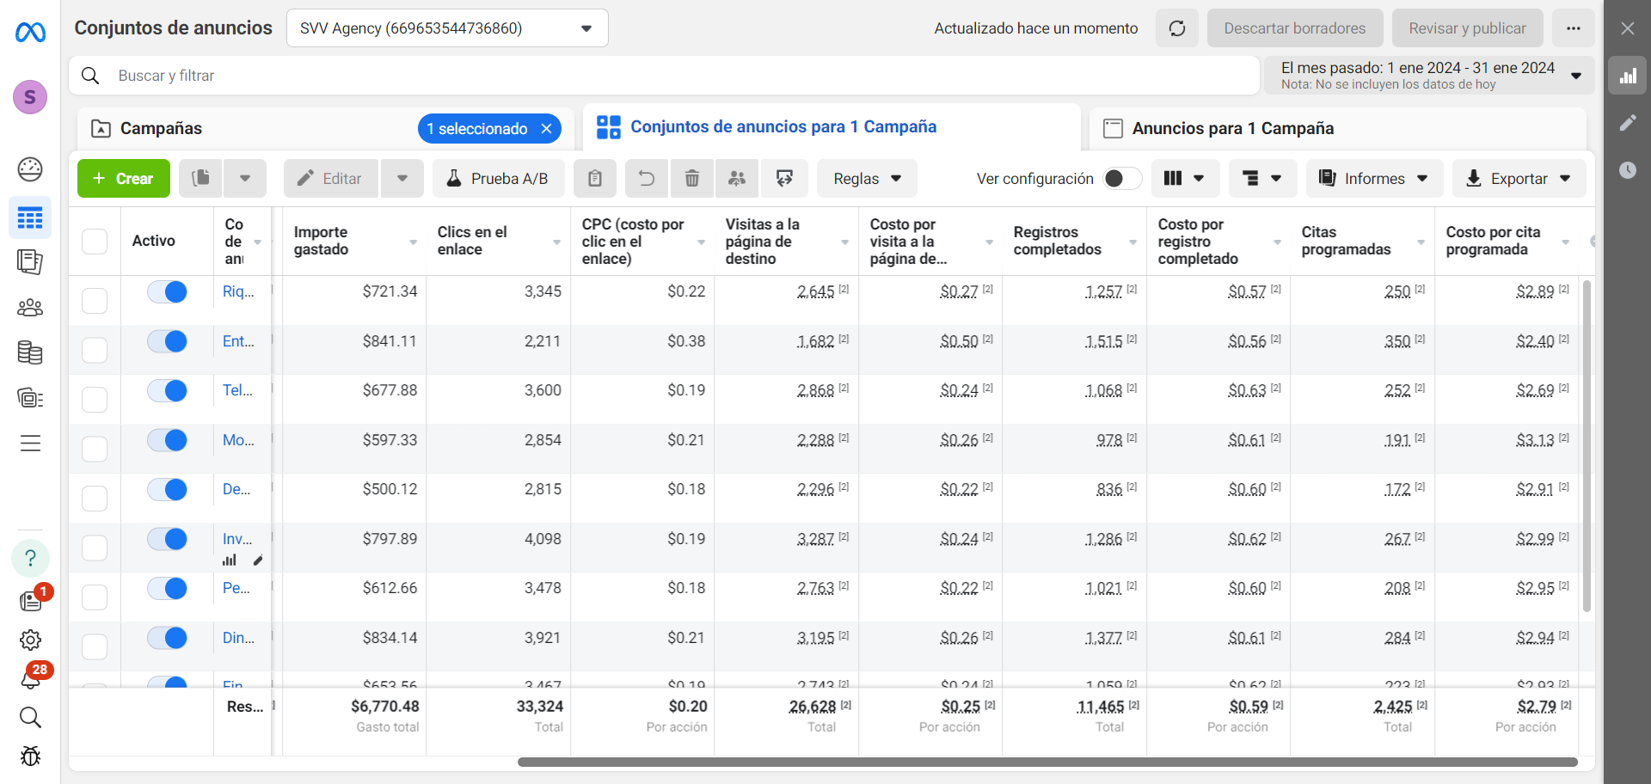Open the billing coins stack icon

click(30, 352)
